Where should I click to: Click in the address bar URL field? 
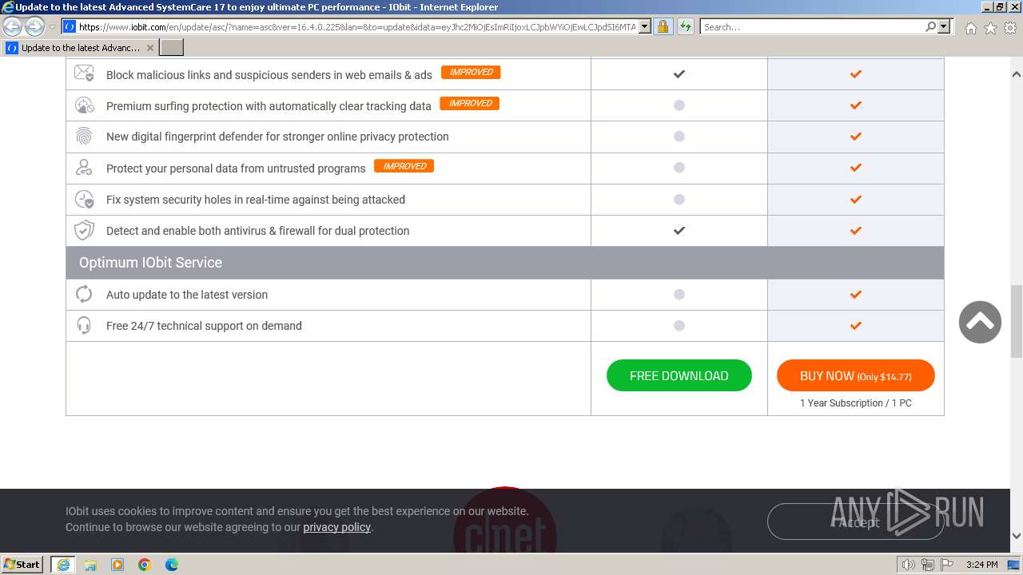[357, 26]
